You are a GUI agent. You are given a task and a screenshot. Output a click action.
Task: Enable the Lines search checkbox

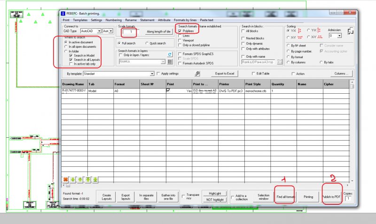click(180, 36)
